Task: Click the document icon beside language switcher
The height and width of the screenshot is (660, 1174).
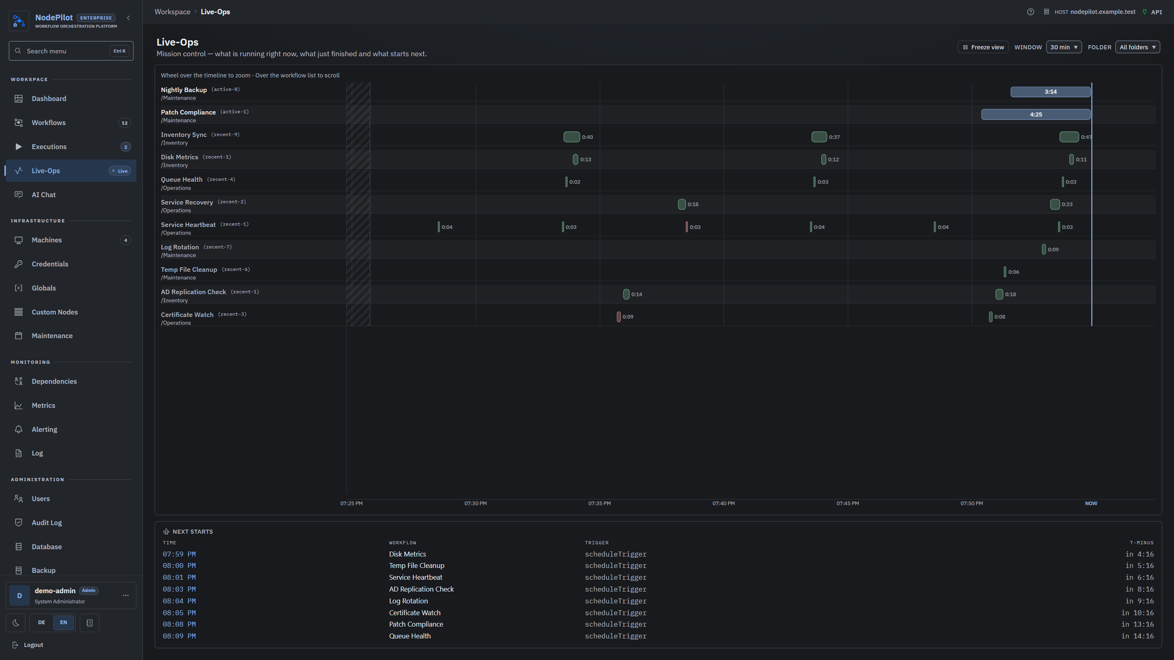Action: 89,623
